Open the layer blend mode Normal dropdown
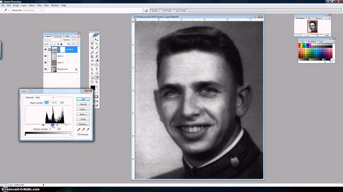 point(53,40)
